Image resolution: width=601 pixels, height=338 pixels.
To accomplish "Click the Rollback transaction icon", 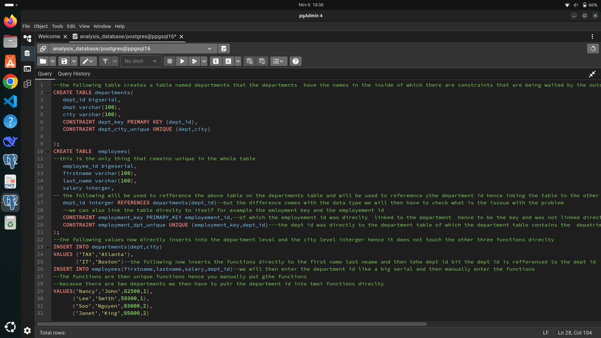I will pyautogui.click(x=261, y=61).
